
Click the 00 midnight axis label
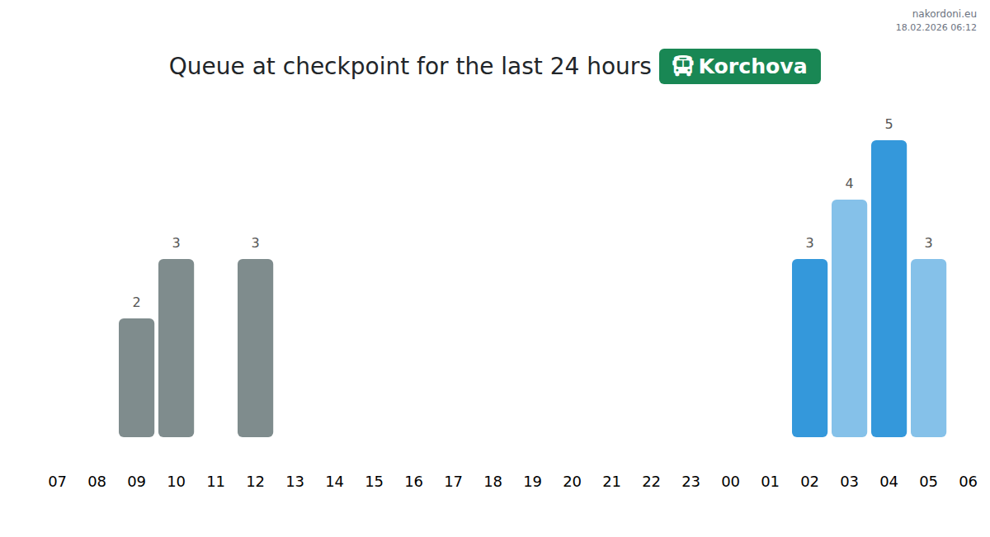click(x=730, y=482)
